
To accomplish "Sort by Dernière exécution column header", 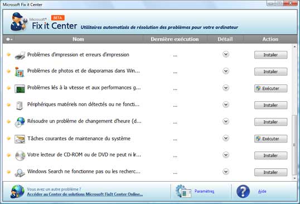I will tap(175, 39).
